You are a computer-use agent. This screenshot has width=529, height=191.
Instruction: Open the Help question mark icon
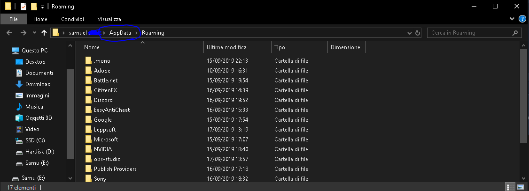pos(522,19)
